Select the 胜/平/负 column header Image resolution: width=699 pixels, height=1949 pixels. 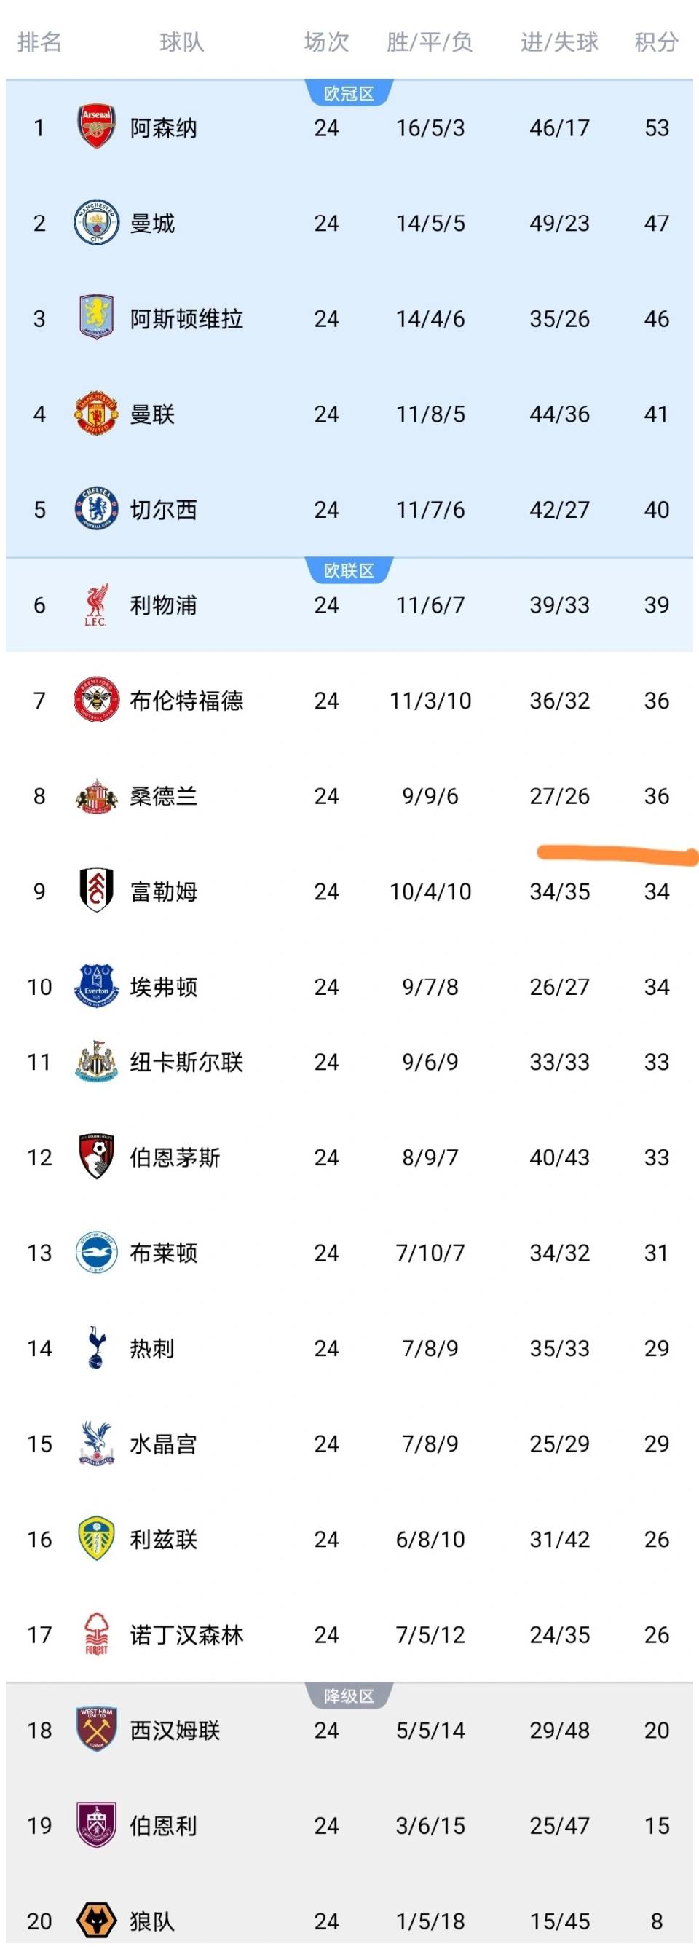pos(430,42)
